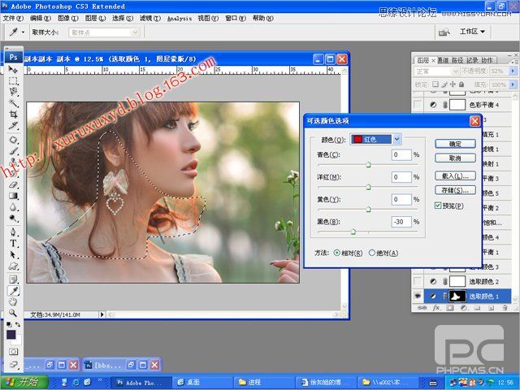Viewport: 520px width, 390px height.
Task: Select the Eraser tool
Action: click(x=13, y=184)
